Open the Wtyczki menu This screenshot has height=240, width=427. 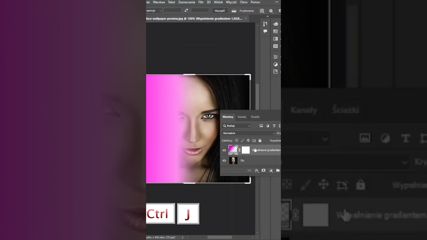pyautogui.click(x=231, y=2)
